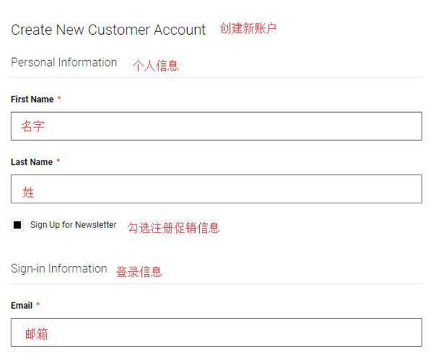This screenshot has height=356, width=433.
Task: Select the Personal Information section heading
Action: coord(64,63)
